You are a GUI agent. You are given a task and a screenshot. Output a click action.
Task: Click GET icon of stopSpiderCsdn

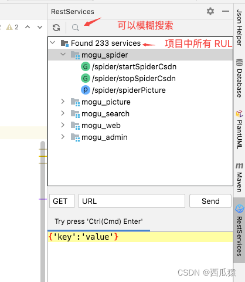point(86,78)
